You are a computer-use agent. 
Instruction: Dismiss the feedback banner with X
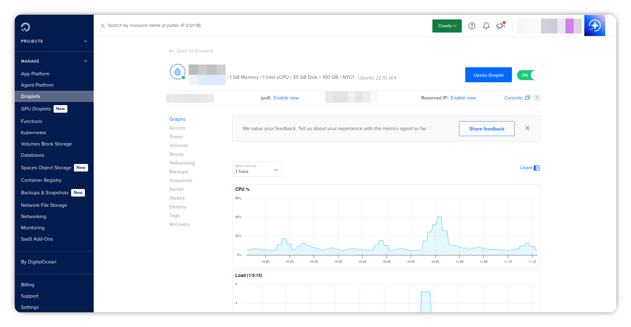click(527, 128)
